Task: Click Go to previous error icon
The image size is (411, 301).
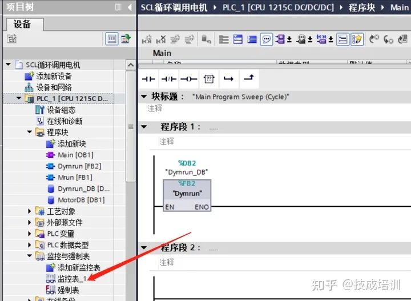Action: pyautogui.click(x=374, y=39)
